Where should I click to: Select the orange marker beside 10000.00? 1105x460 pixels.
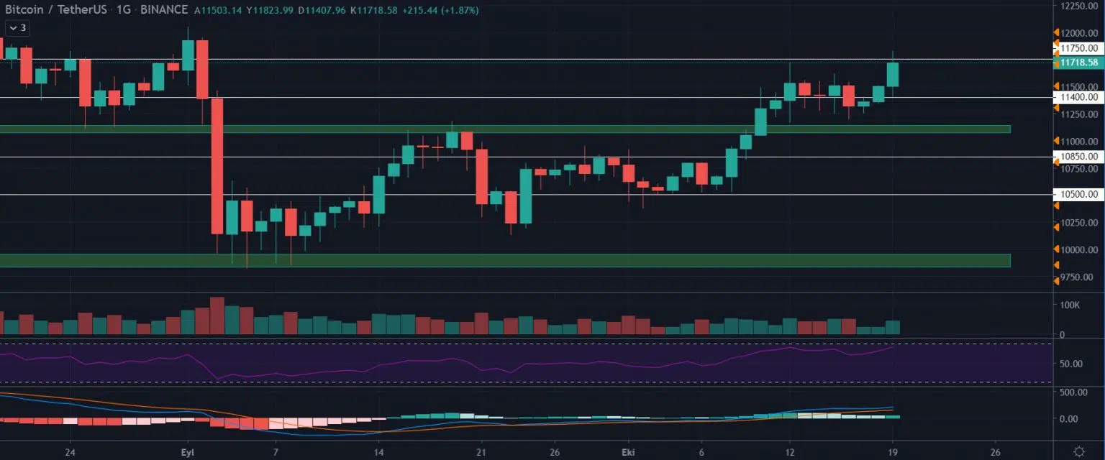tap(1056, 249)
